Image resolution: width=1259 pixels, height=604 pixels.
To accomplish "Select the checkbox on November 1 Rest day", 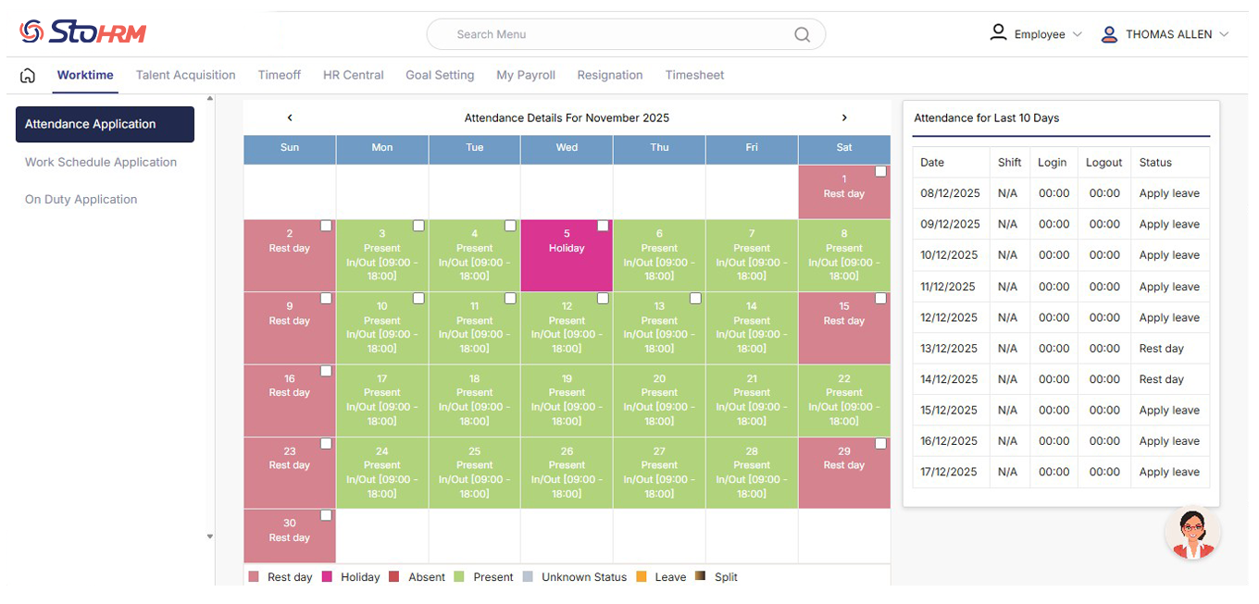I will (x=880, y=171).
